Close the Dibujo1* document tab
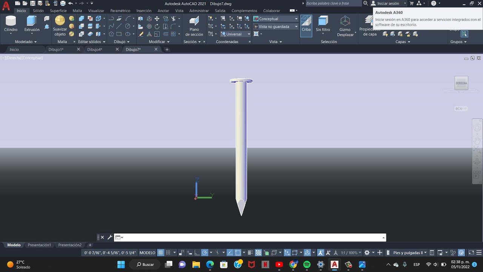The width and height of the screenshot is (483, 272). pos(78,49)
